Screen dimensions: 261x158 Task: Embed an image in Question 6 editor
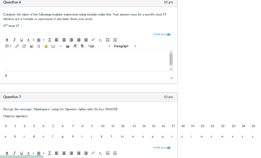coord(31,46)
